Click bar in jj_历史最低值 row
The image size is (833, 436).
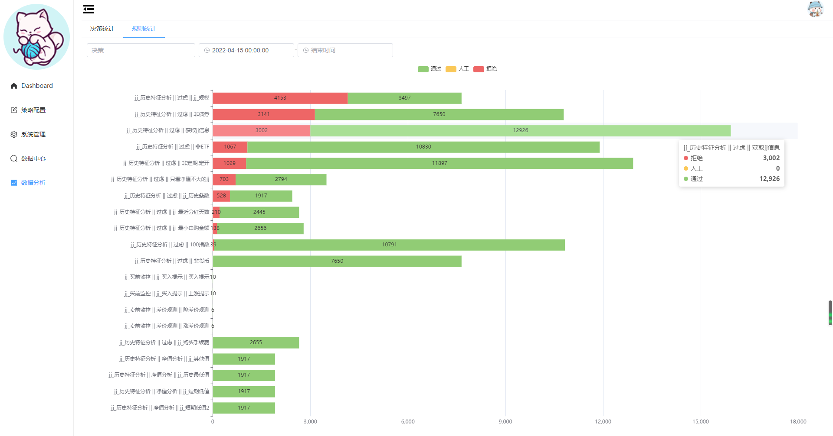click(244, 375)
